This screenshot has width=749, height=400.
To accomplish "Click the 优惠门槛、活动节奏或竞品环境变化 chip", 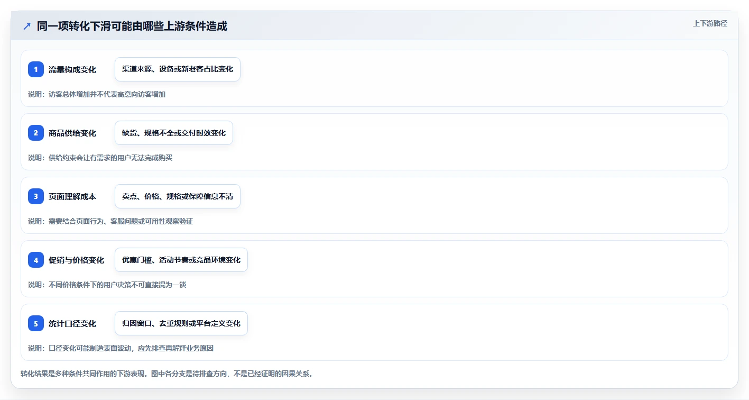I will point(181,260).
